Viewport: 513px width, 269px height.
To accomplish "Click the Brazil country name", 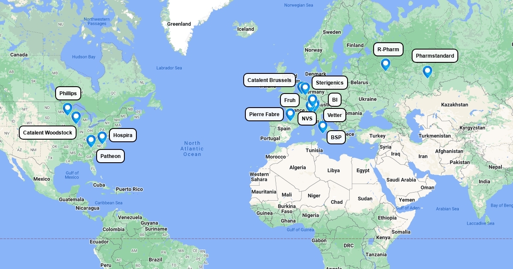I will pyautogui.click(x=155, y=260).
